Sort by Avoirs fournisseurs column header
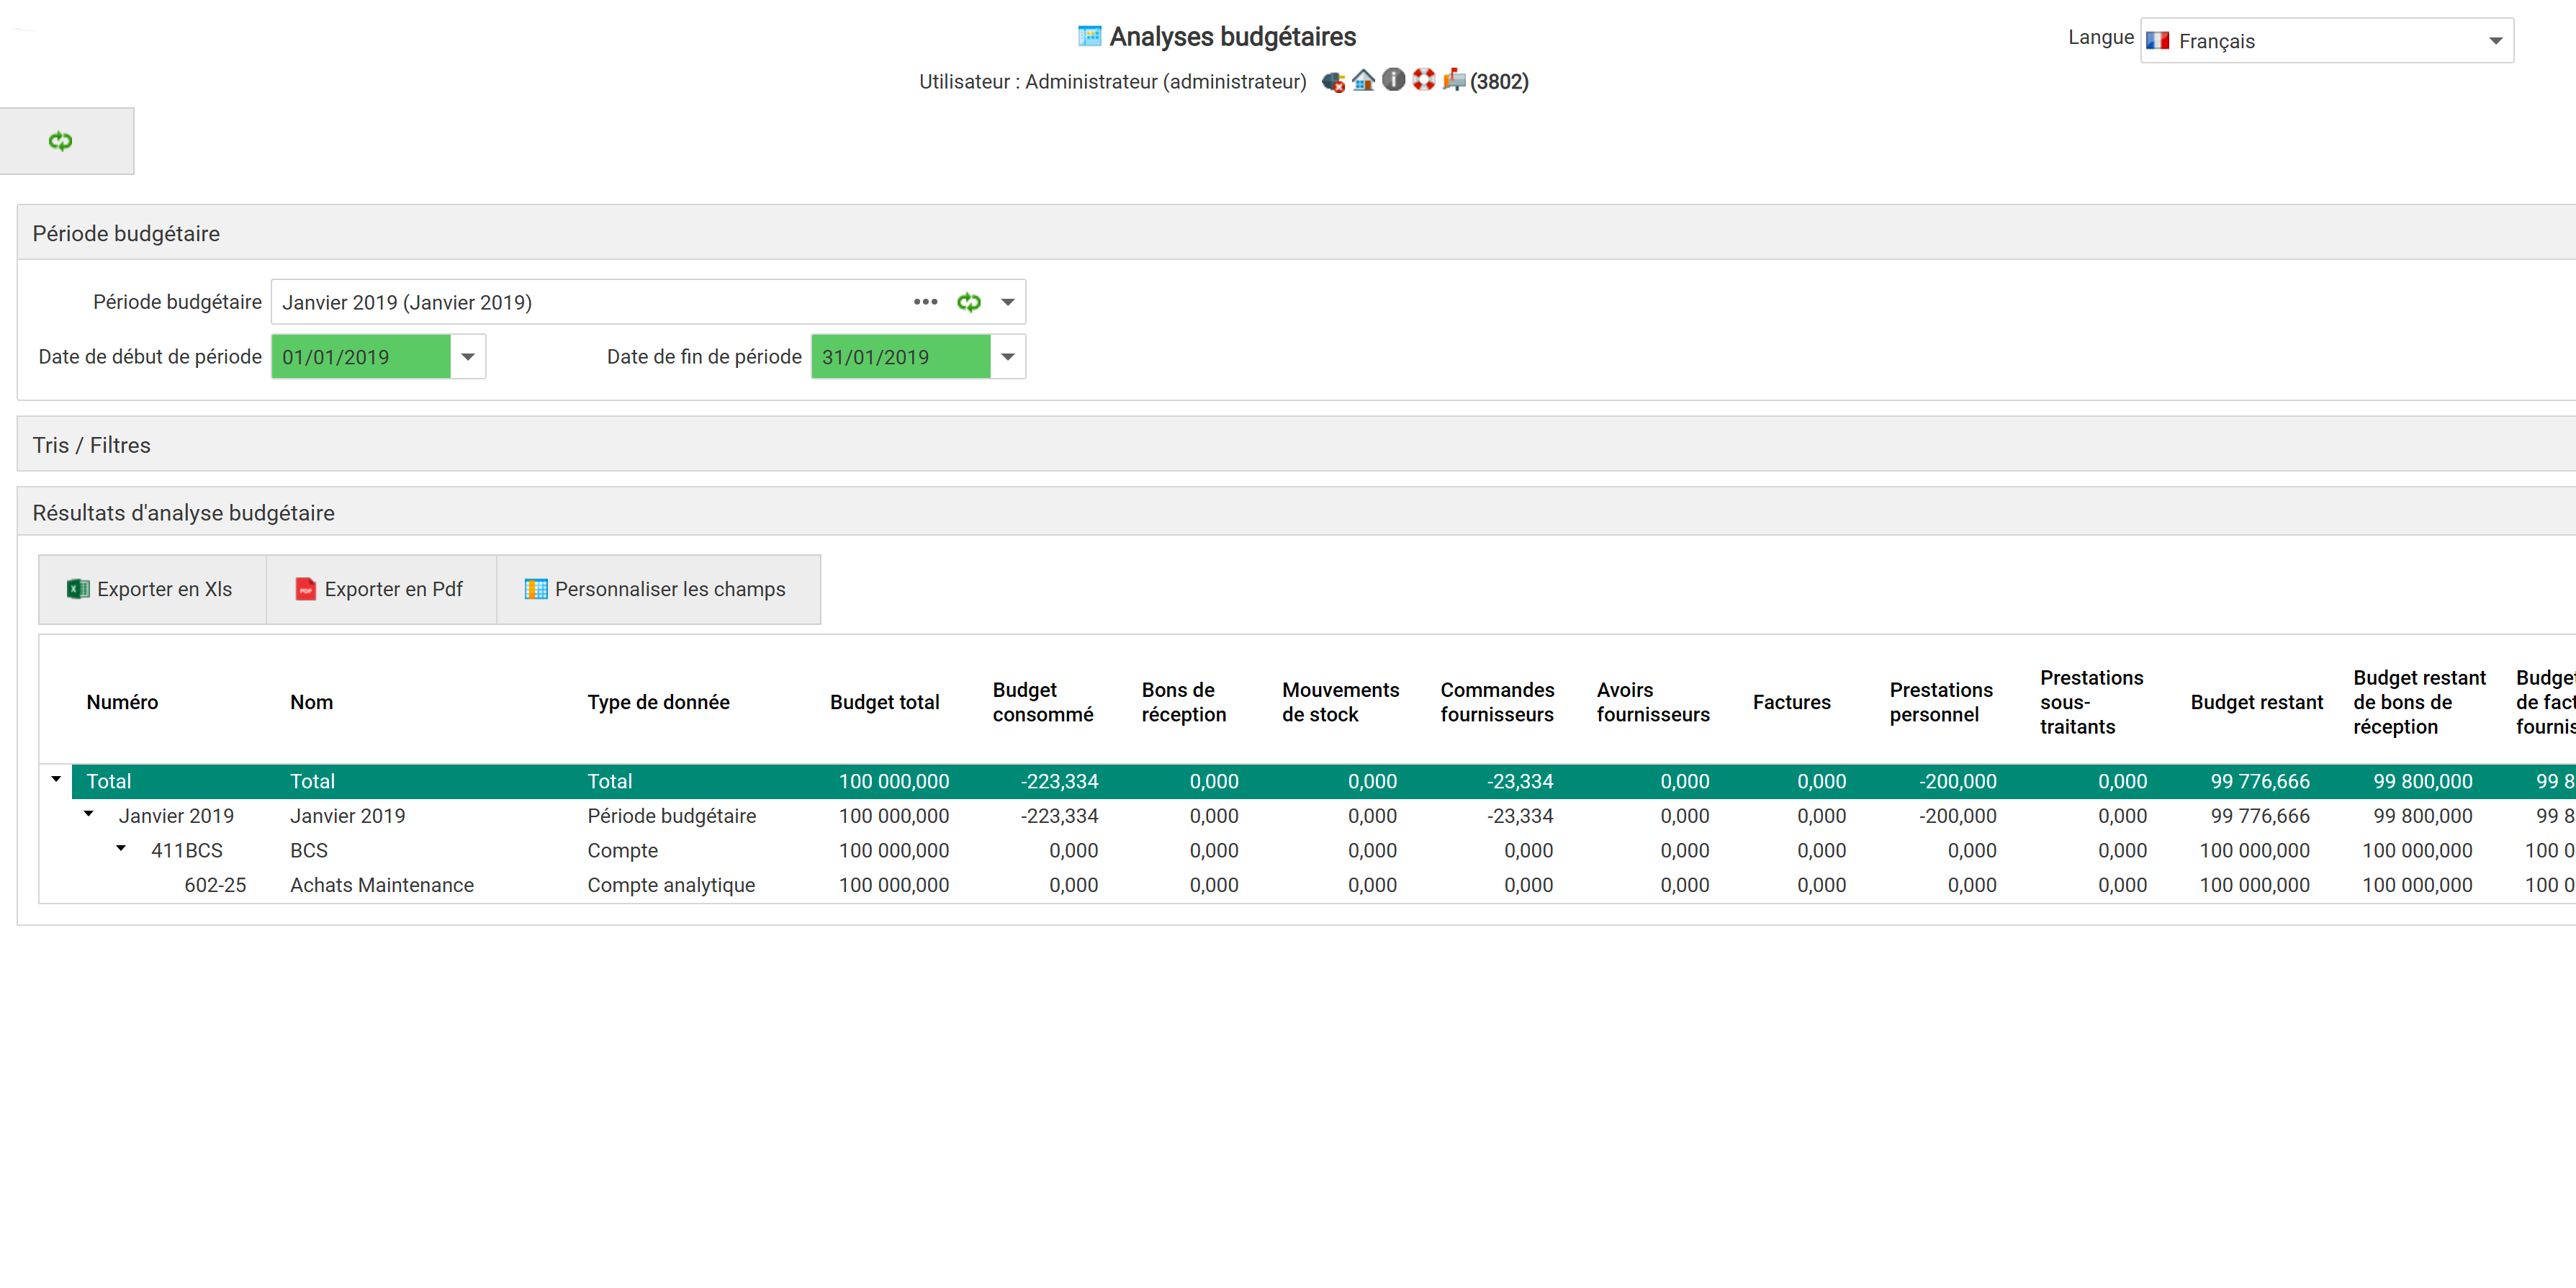Viewport: 2576px width, 1288px height. point(1653,702)
